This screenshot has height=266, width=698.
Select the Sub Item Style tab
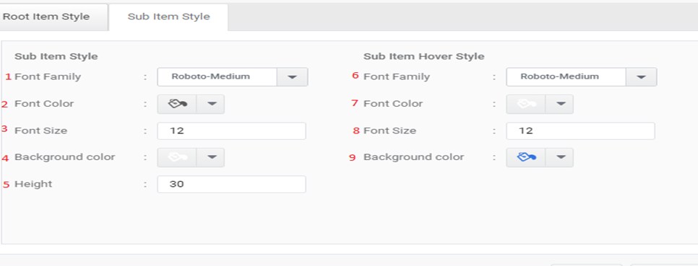click(168, 17)
